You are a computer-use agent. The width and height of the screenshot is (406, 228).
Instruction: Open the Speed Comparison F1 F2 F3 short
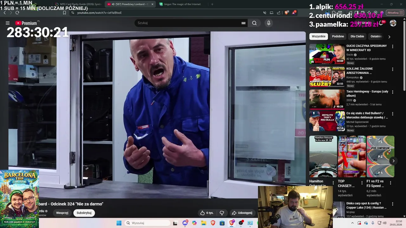point(380,156)
